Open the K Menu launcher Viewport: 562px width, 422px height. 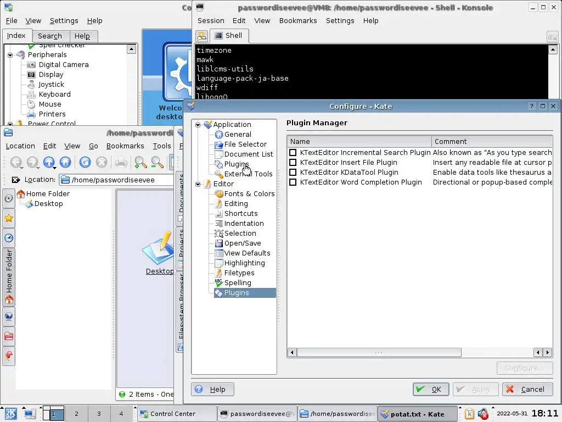pyautogui.click(x=10, y=414)
